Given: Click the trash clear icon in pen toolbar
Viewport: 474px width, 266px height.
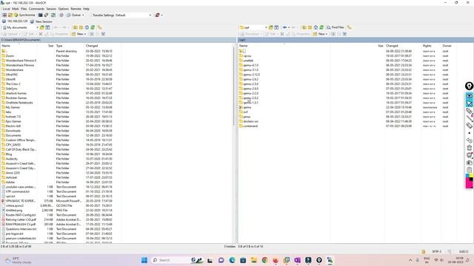Looking at the screenshot, I should [469, 148].
